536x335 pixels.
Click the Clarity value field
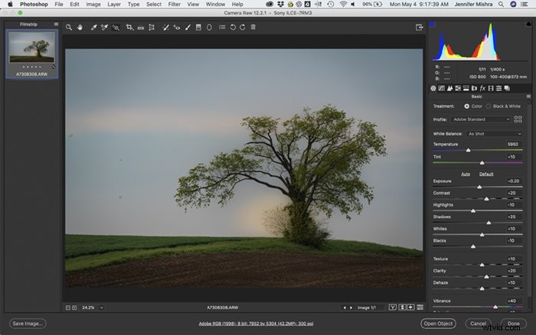point(514,271)
